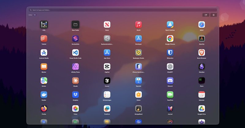
Task: Launch the Fotos photos app
Action: (75, 108)
